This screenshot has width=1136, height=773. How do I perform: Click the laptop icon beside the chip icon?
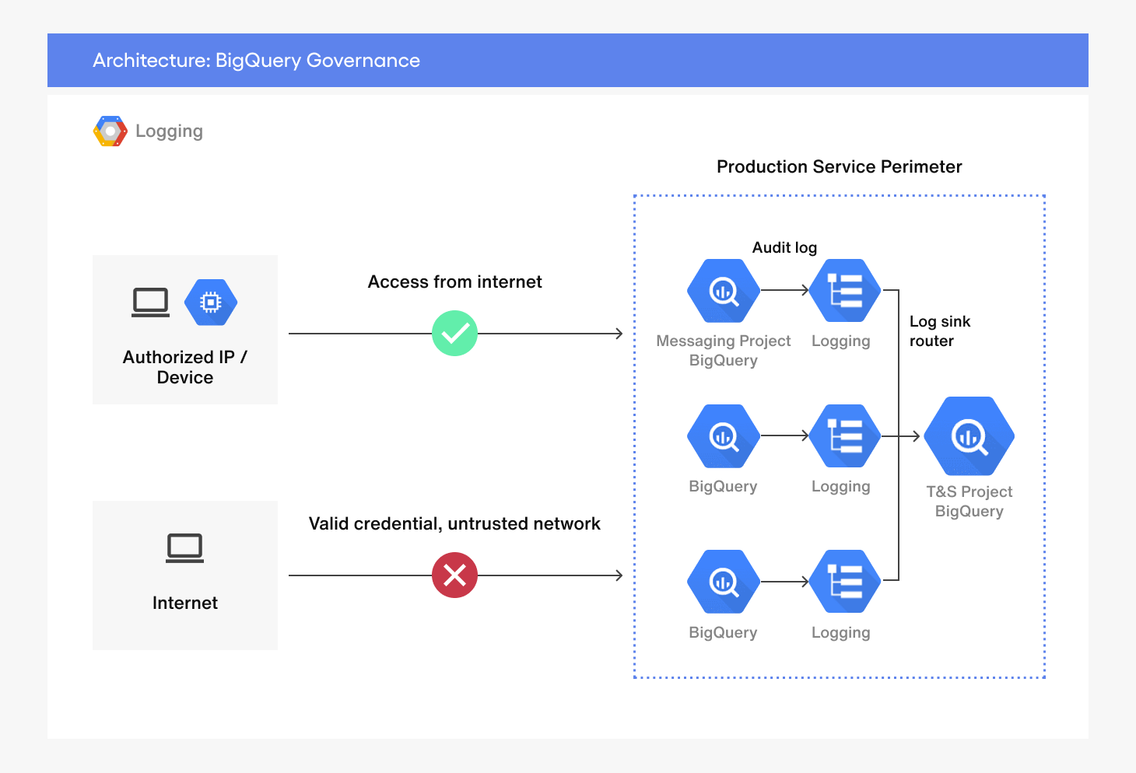click(x=150, y=303)
